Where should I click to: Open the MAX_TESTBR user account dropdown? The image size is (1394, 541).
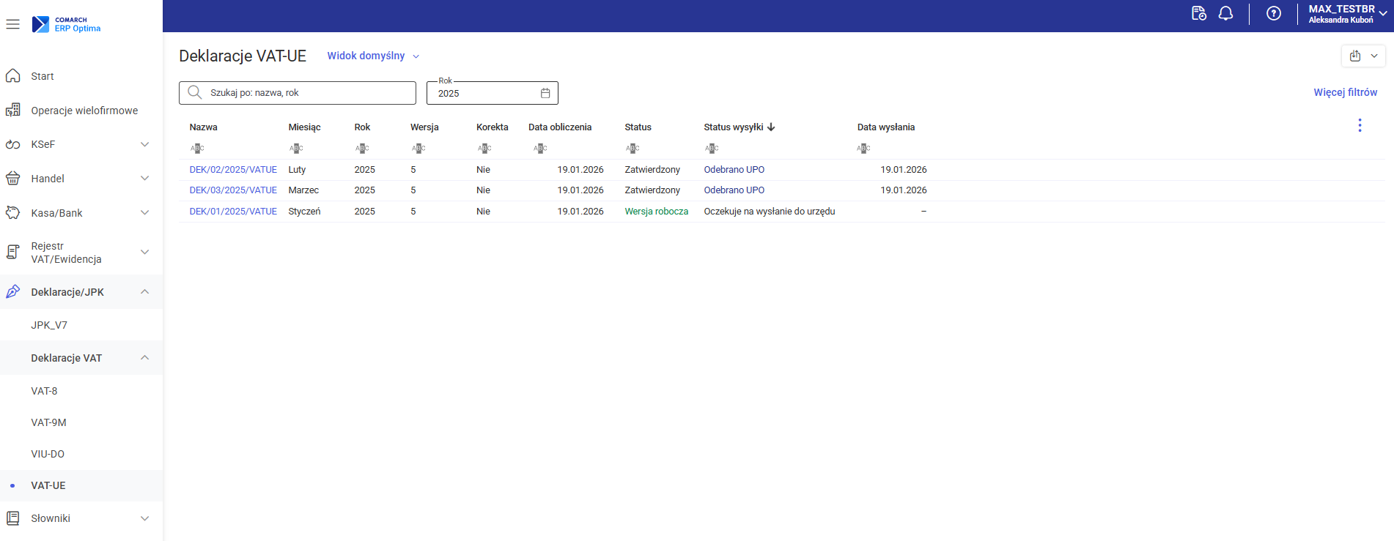pyautogui.click(x=1347, y=14)
